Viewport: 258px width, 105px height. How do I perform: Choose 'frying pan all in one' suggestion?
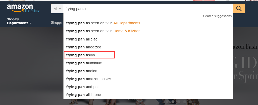pos(148,95)
